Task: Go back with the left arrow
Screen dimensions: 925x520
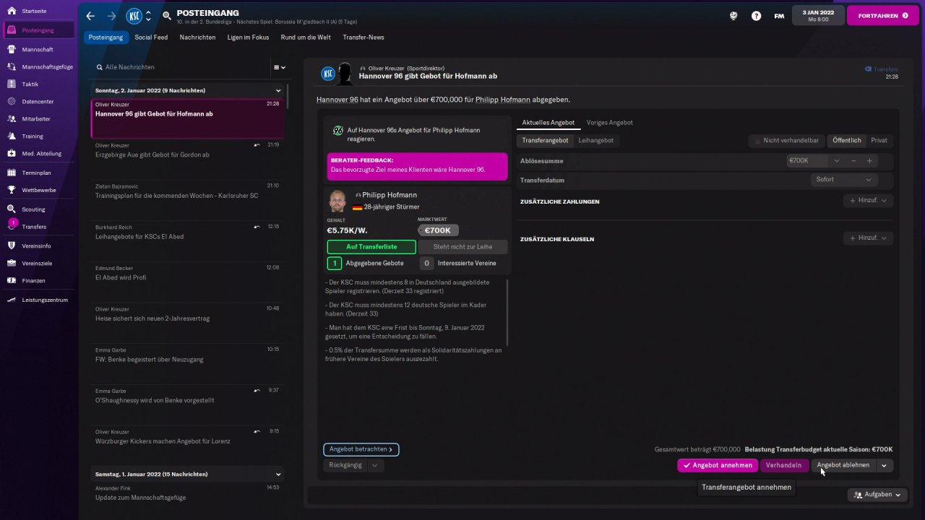Action: (x=90, y=16)
